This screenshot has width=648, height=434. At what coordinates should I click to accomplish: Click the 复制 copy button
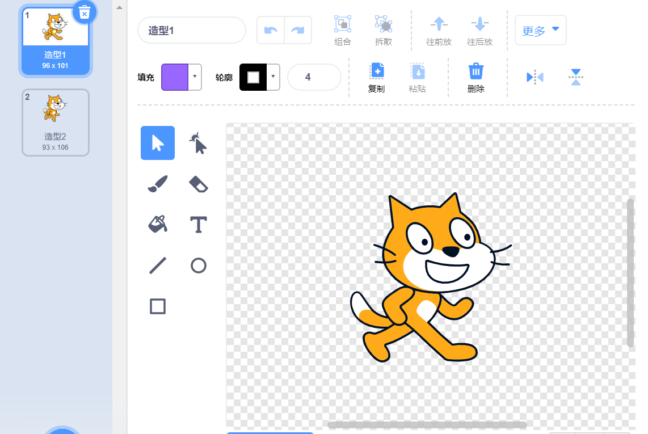(x=376, y=78)
